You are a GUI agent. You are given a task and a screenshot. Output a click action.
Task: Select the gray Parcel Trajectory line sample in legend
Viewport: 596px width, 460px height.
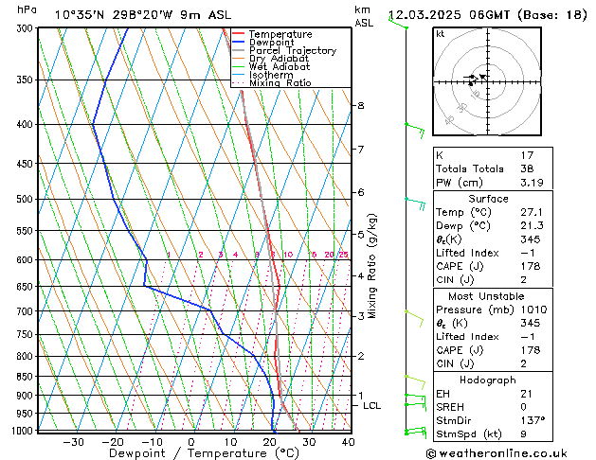[x=238, y=50]
